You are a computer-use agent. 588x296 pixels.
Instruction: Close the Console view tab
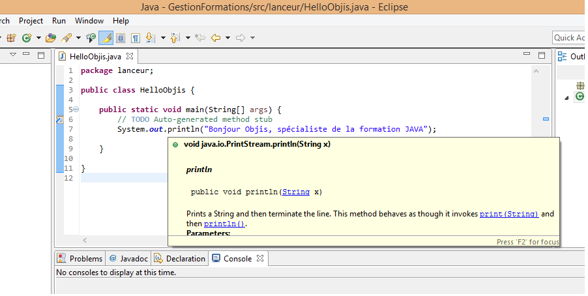[260, 258]
